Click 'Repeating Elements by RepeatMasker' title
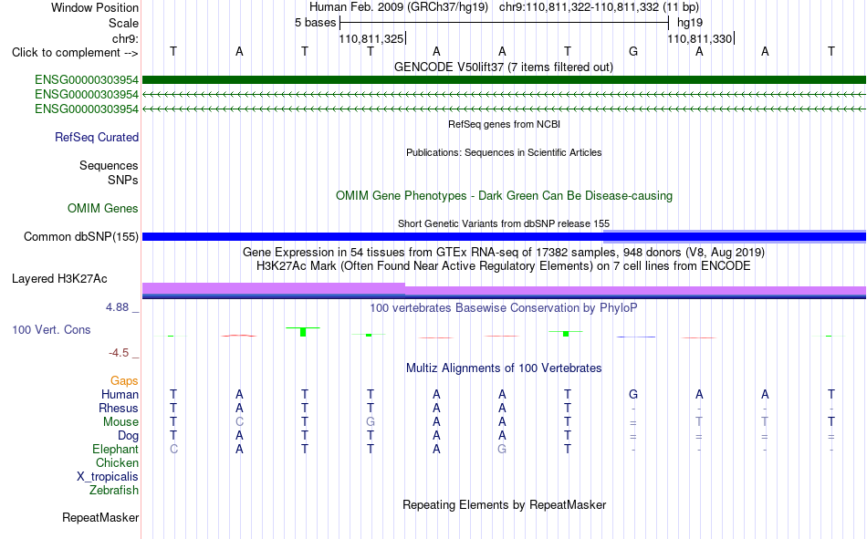 [x=504, y=505]
